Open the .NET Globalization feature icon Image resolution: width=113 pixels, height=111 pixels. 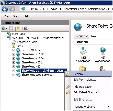(103, 54)
